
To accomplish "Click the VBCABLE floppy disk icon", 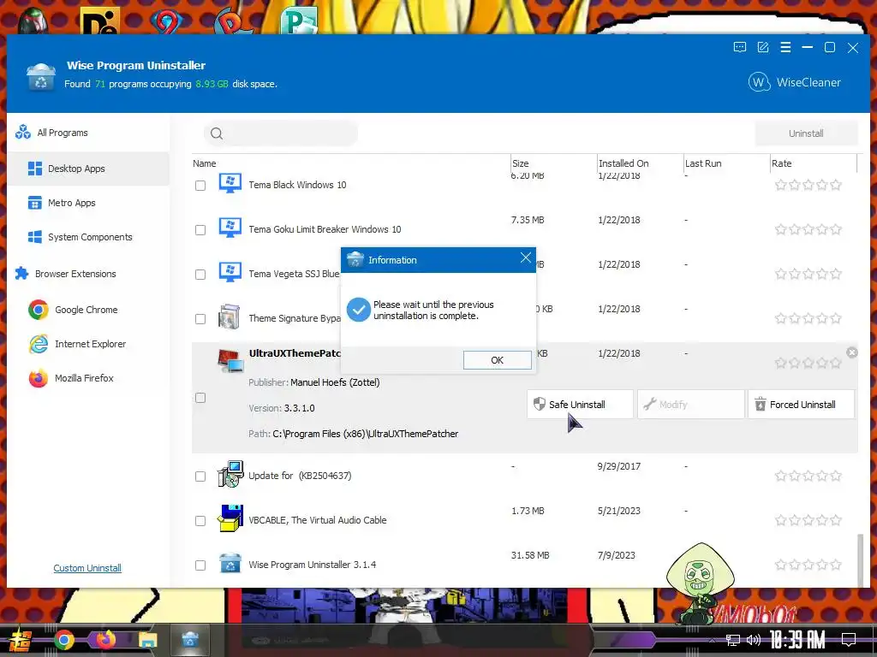I will point(230,518).
